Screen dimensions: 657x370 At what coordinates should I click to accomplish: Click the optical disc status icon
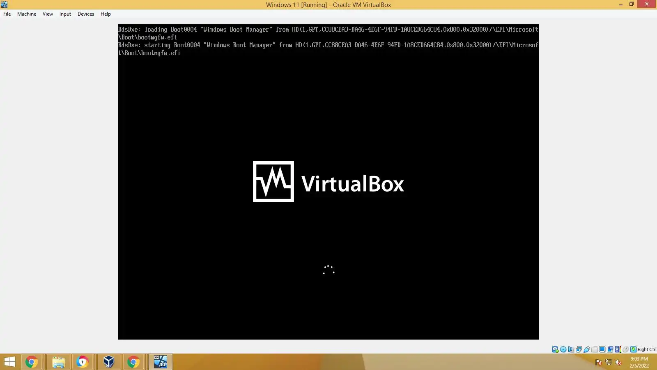[563, 349]
